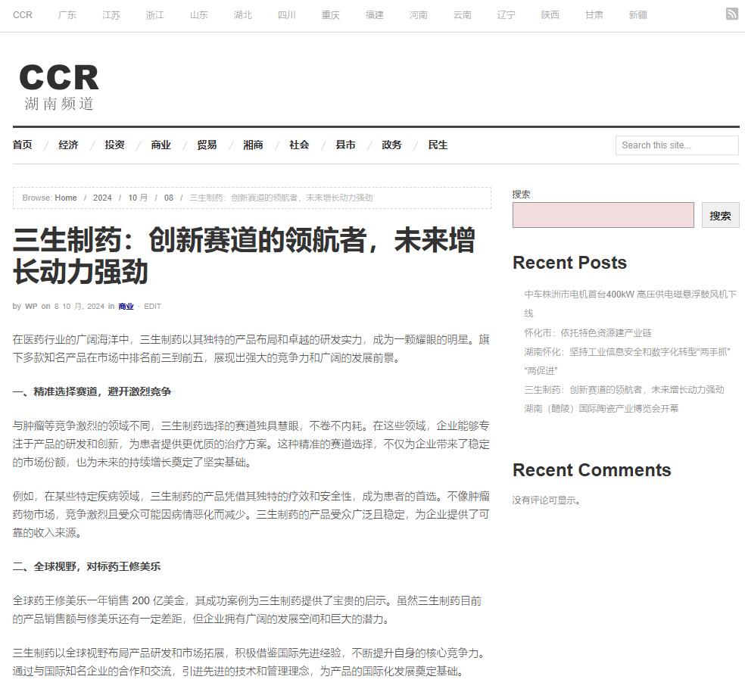This screenshot has height=692, width=745.
Task: Open the 湘商 menu item
Action: coord(253,145)
